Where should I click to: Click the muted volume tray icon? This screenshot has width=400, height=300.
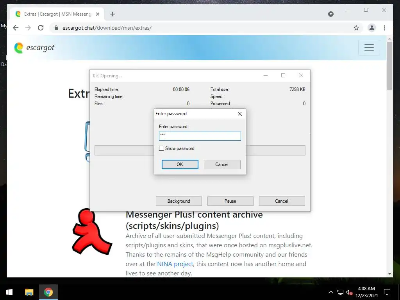(349, 292)
